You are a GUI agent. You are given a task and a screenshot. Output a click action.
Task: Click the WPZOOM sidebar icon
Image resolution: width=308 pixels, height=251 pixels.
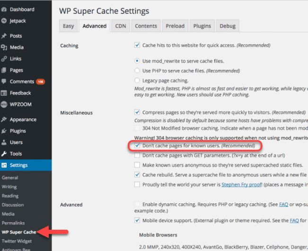(x=4, y=104)
